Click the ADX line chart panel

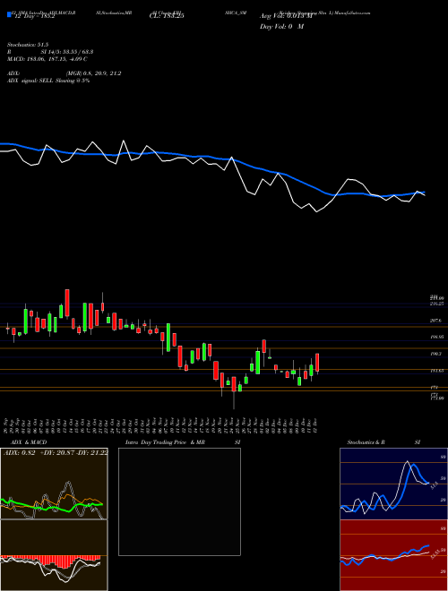point(54,484)
